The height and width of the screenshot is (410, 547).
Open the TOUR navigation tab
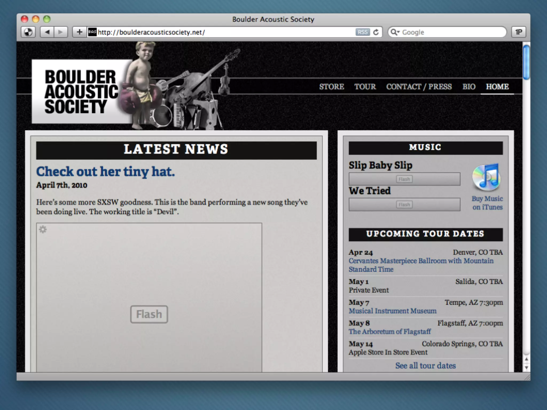click(365, 87)
